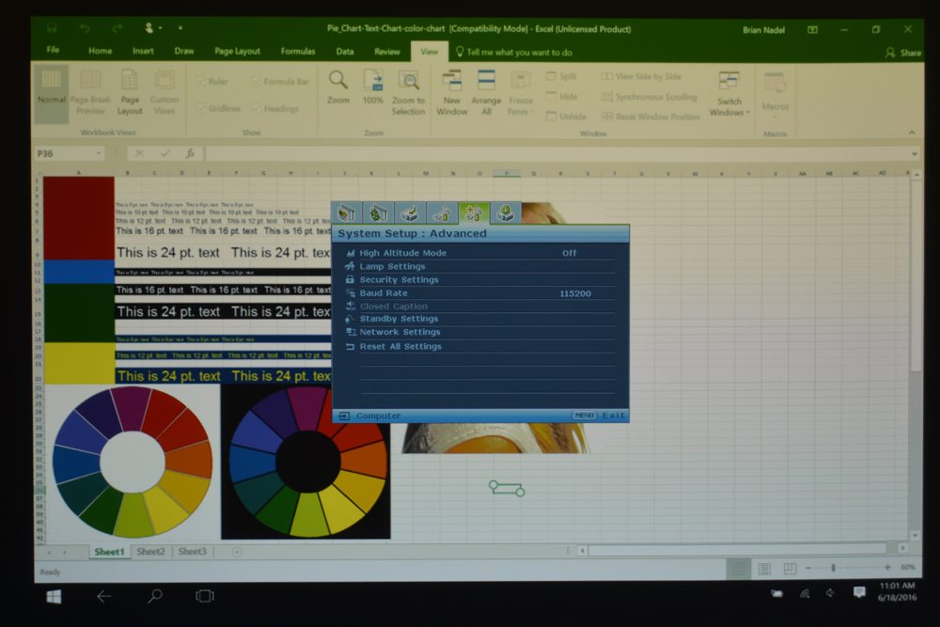Toggle Split window

pyautogui.click(x=561, y=76)
